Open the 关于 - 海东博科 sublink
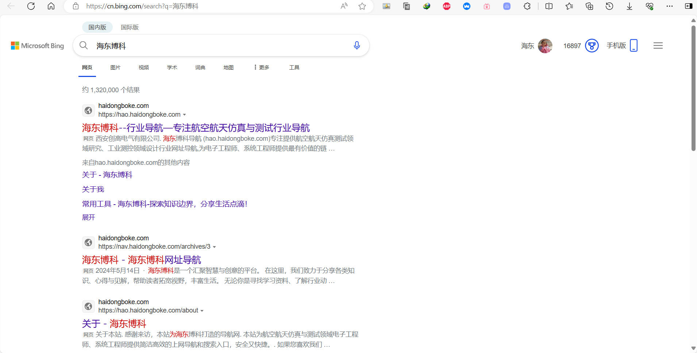The height and width of the screenshot is (353, 697). tap(107, 175)
